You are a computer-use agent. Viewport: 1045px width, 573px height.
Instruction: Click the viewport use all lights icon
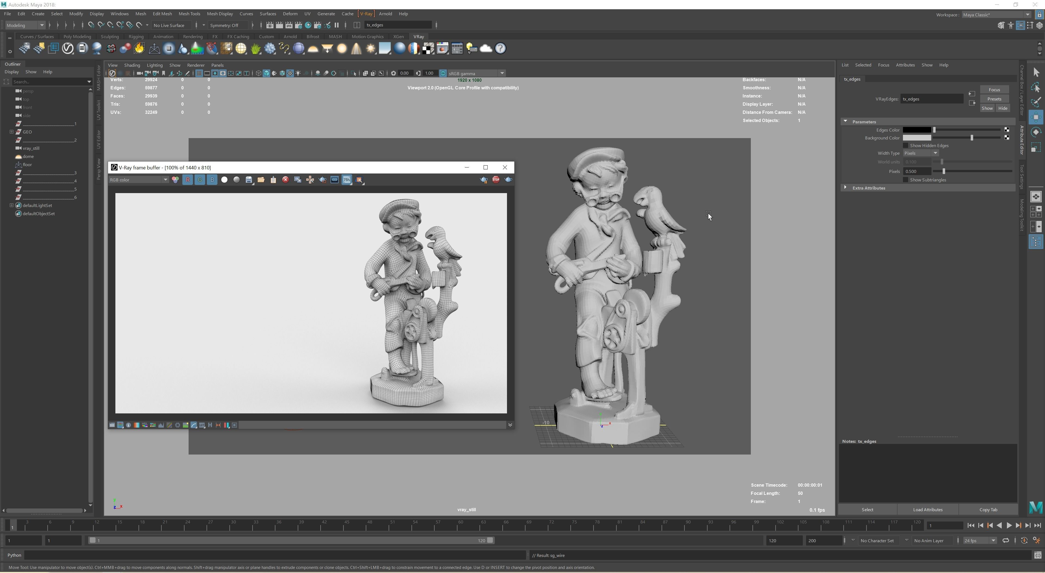[298, 74]
